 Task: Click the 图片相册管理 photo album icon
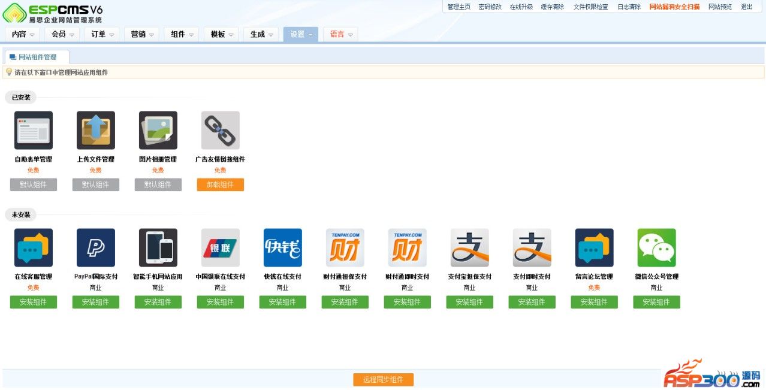158,130
